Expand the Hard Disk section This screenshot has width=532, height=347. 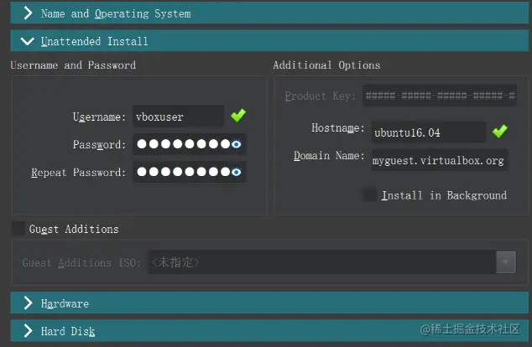(269, 331)
